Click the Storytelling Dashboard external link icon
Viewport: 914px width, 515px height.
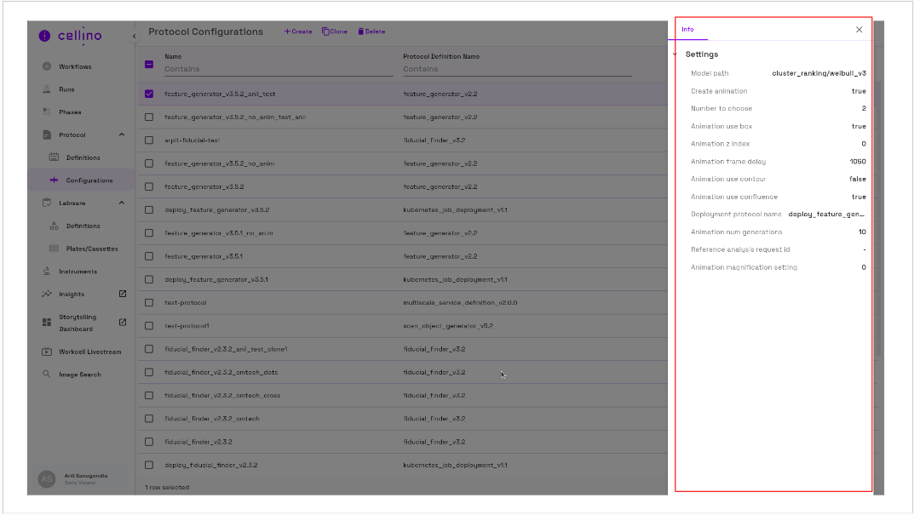[x=122, y=322]
